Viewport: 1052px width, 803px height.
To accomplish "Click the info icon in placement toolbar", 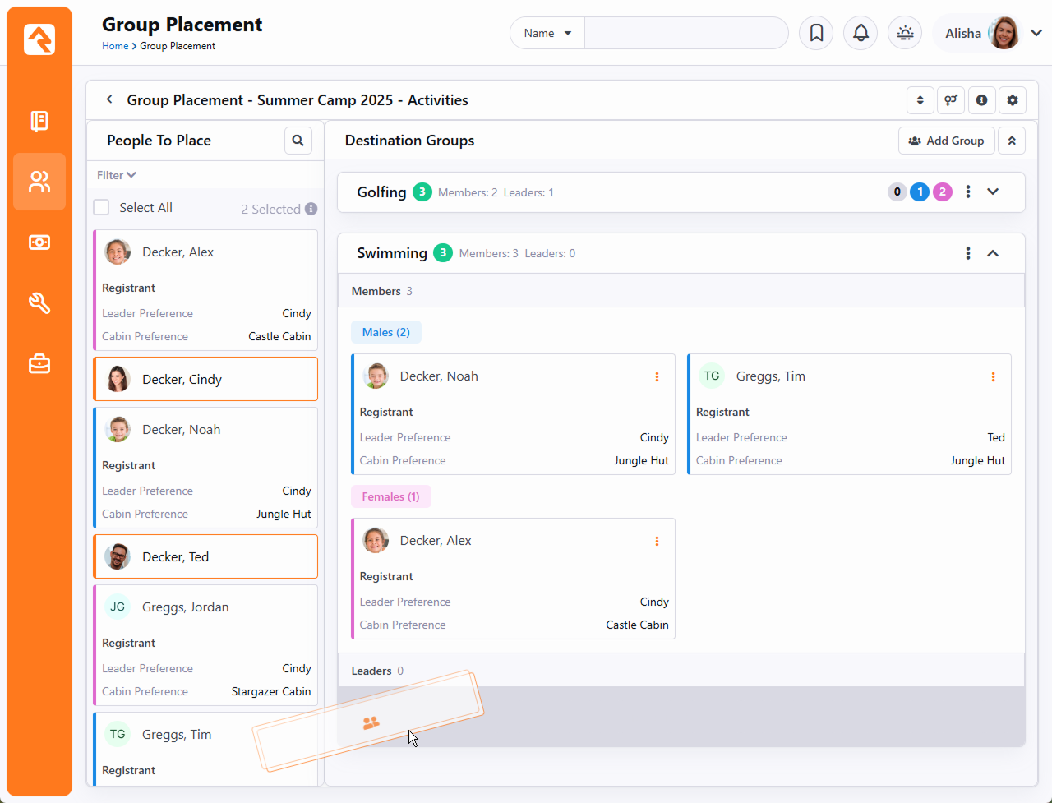I will 981,100.
